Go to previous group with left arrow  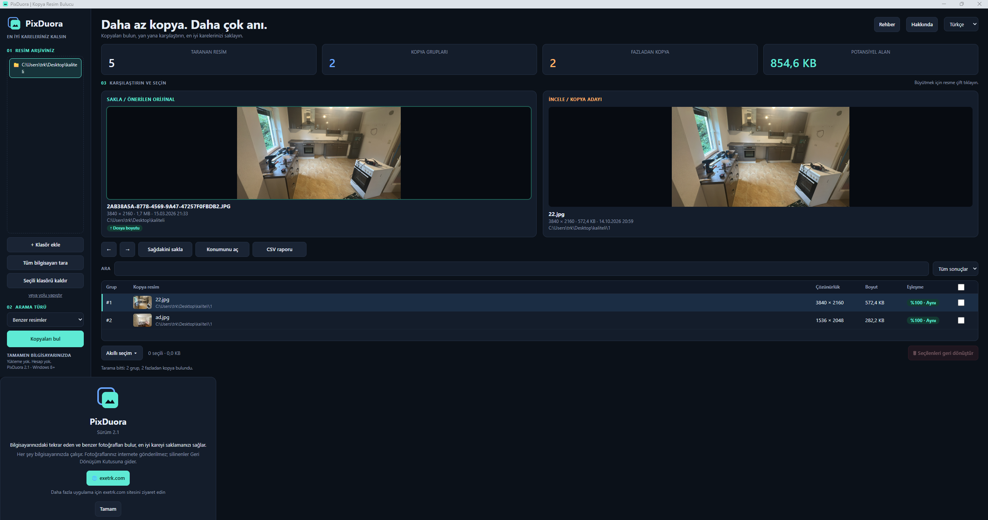pyautogui.click(x=109, y=249)
